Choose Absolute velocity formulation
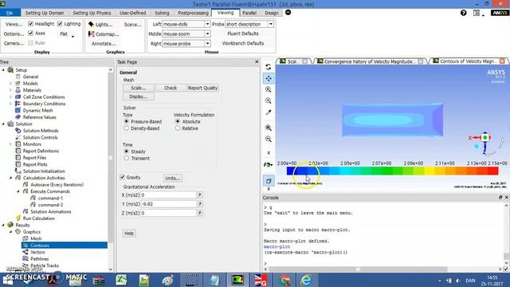Screen dimensions: 510x287 pos(178,121)
